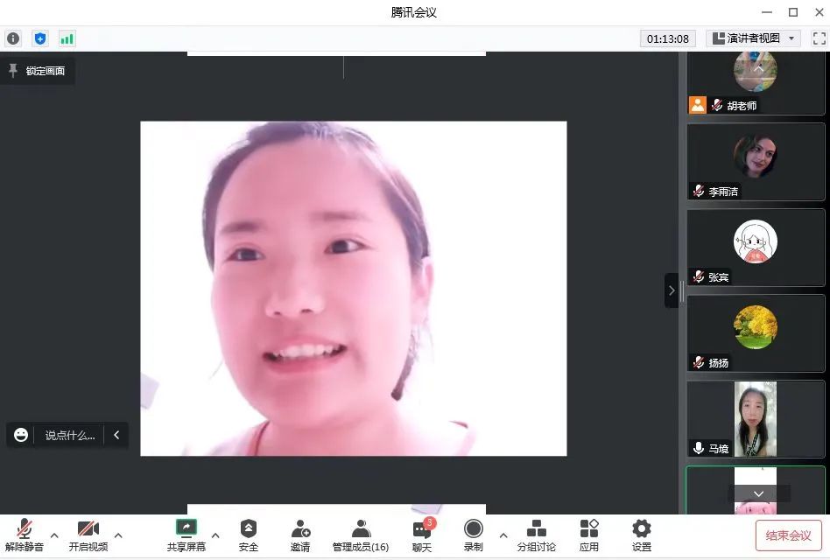Open the 邀请 invite dialog
The width and height of the screenshot is (830, 560).
[300, 535]
